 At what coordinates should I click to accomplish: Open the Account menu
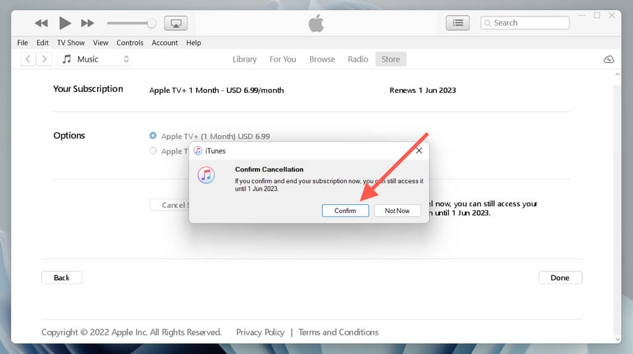click(x=164, y=43)
